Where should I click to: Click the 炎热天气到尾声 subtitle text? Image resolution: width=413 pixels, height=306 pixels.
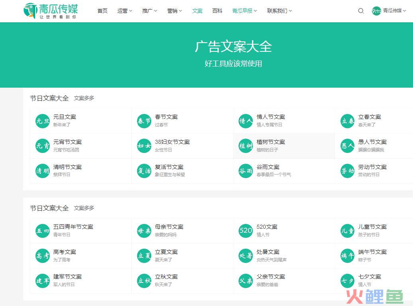tap(272, 260)
